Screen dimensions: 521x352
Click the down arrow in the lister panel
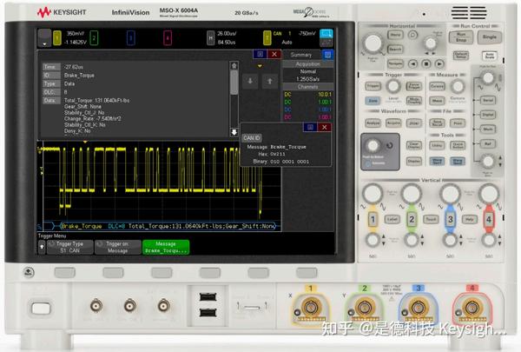point(252,81)
